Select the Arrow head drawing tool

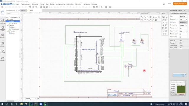click(163, 23)
